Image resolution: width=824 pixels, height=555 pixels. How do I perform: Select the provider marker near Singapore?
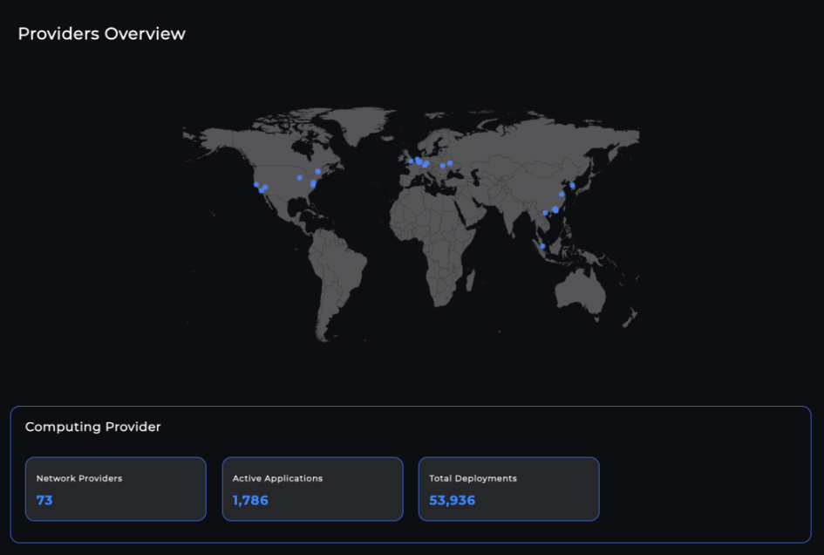[x=543, y=246]
